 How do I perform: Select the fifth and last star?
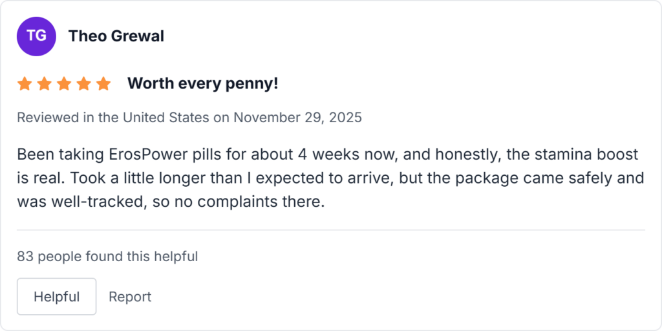click(x=103, y=84)
